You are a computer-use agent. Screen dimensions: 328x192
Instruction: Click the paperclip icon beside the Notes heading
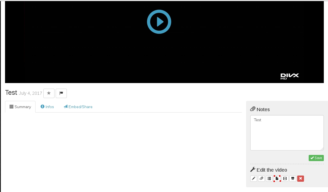(253, 109)
